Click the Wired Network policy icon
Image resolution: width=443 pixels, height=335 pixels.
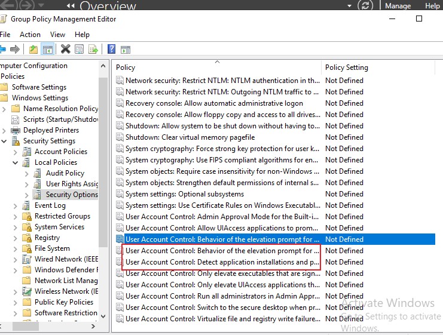pos(26,259)
